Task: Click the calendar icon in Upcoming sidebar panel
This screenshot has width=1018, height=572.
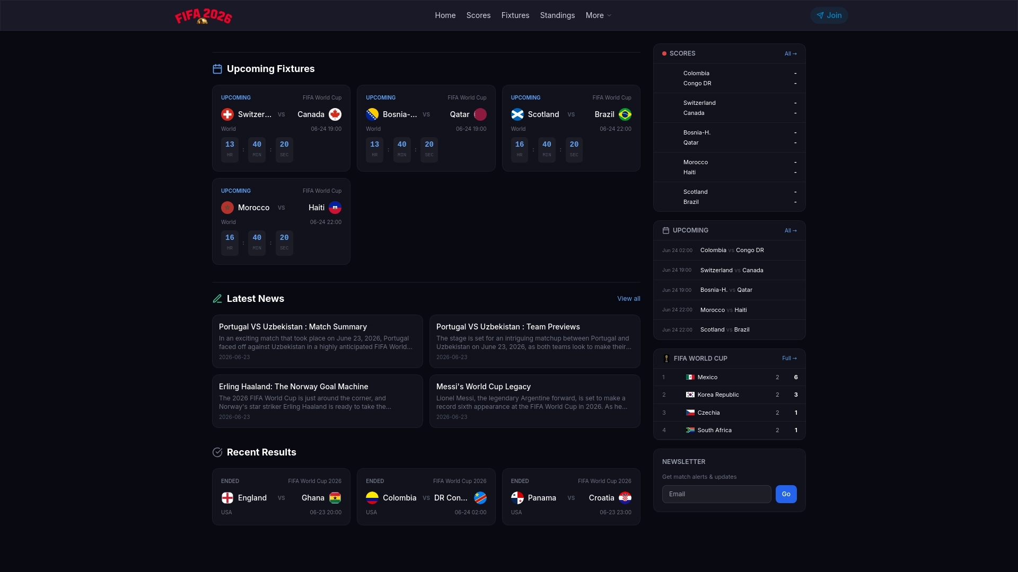Action: [x=666, y=230]
